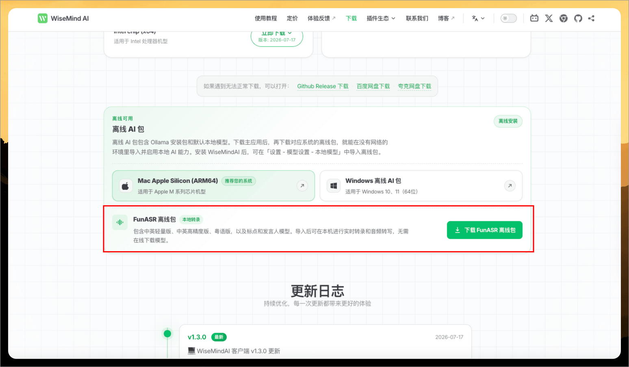Click text 适用于 Apple M 系列芯片机型
629x367 pixels.
[x=172, y=191]
